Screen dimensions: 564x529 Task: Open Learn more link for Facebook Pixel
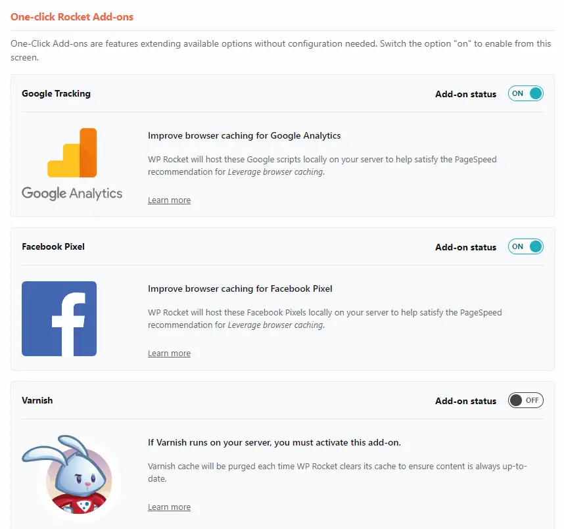coord(169,354)
